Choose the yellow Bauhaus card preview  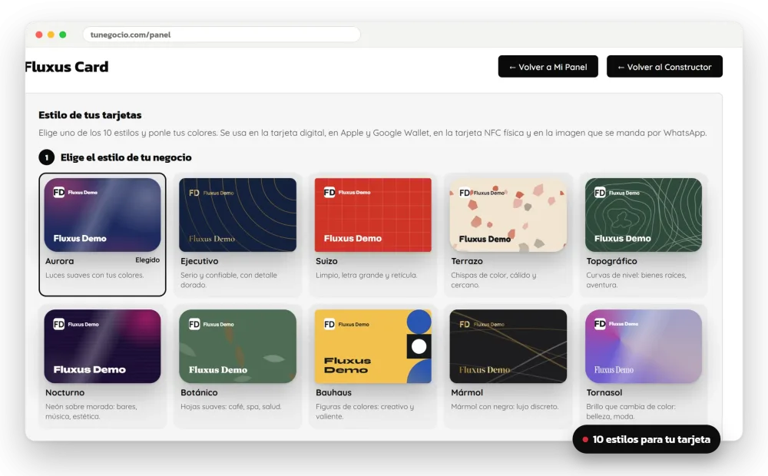tap(372, 346)
